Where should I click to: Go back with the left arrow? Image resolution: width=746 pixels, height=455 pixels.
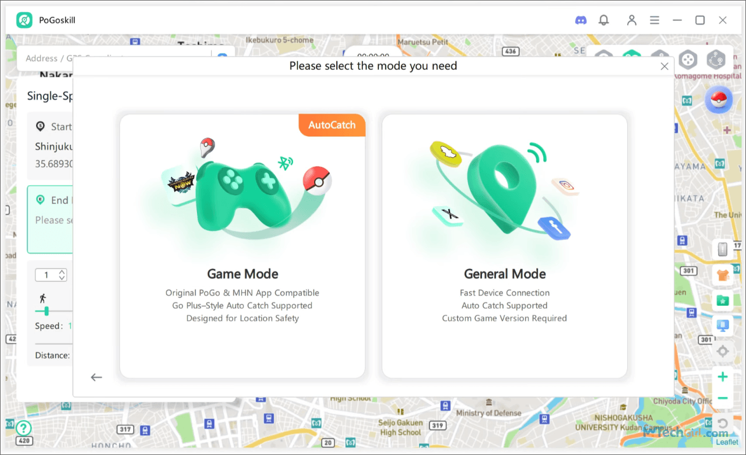coord(96,378)
